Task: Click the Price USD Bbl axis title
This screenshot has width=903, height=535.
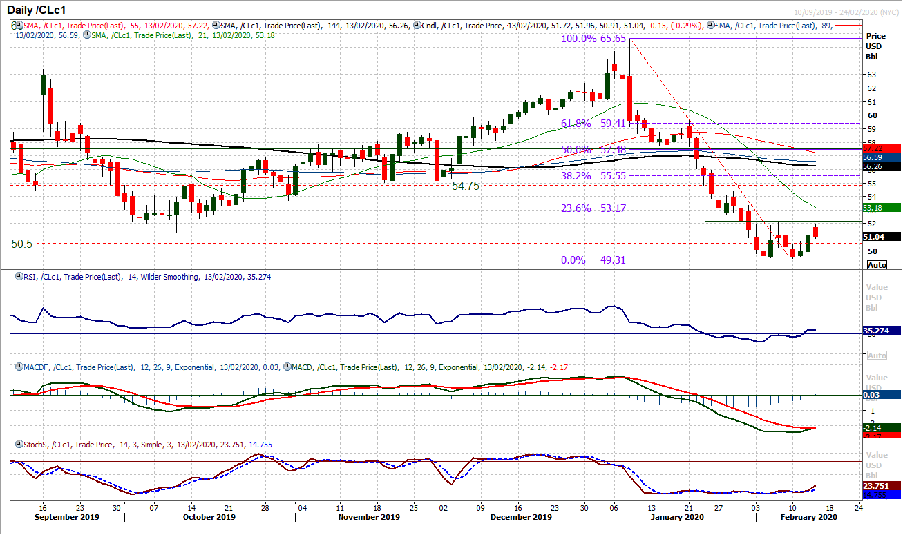Action: 875,46
